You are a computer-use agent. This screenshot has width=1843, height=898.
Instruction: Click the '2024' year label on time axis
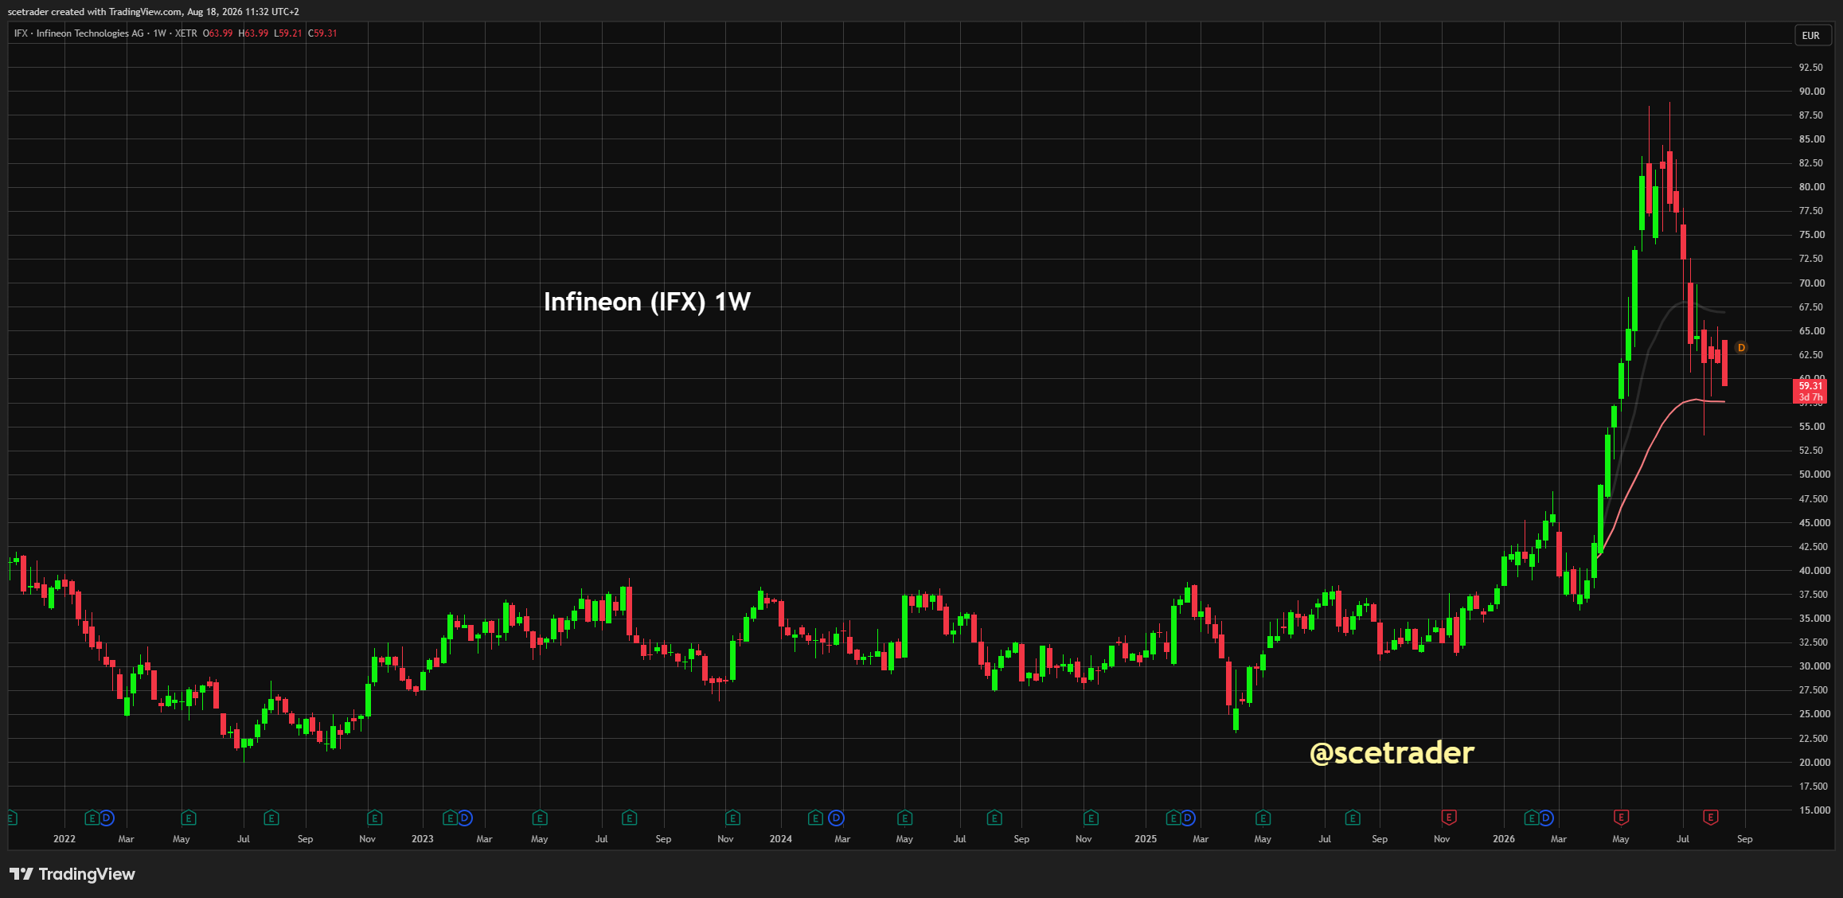coord(781,839)
